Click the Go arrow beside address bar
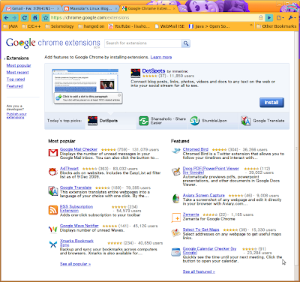Viewport: 300px width, 282px height. point(269,18)
